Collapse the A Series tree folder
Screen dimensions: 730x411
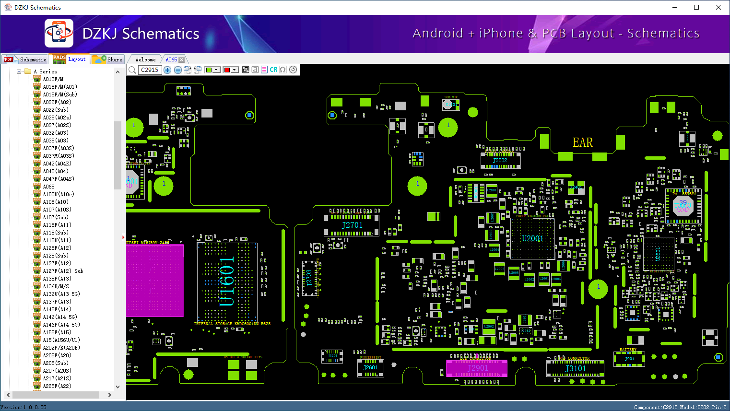tap(19, 71)
